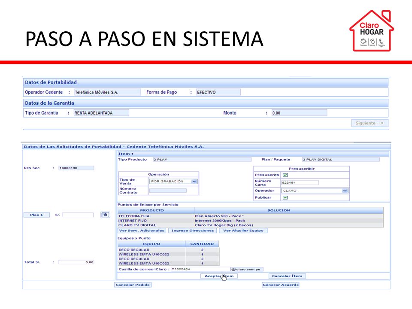Click Ingrese Direcciones button
The image size is (412, 309).
[192, 230]
